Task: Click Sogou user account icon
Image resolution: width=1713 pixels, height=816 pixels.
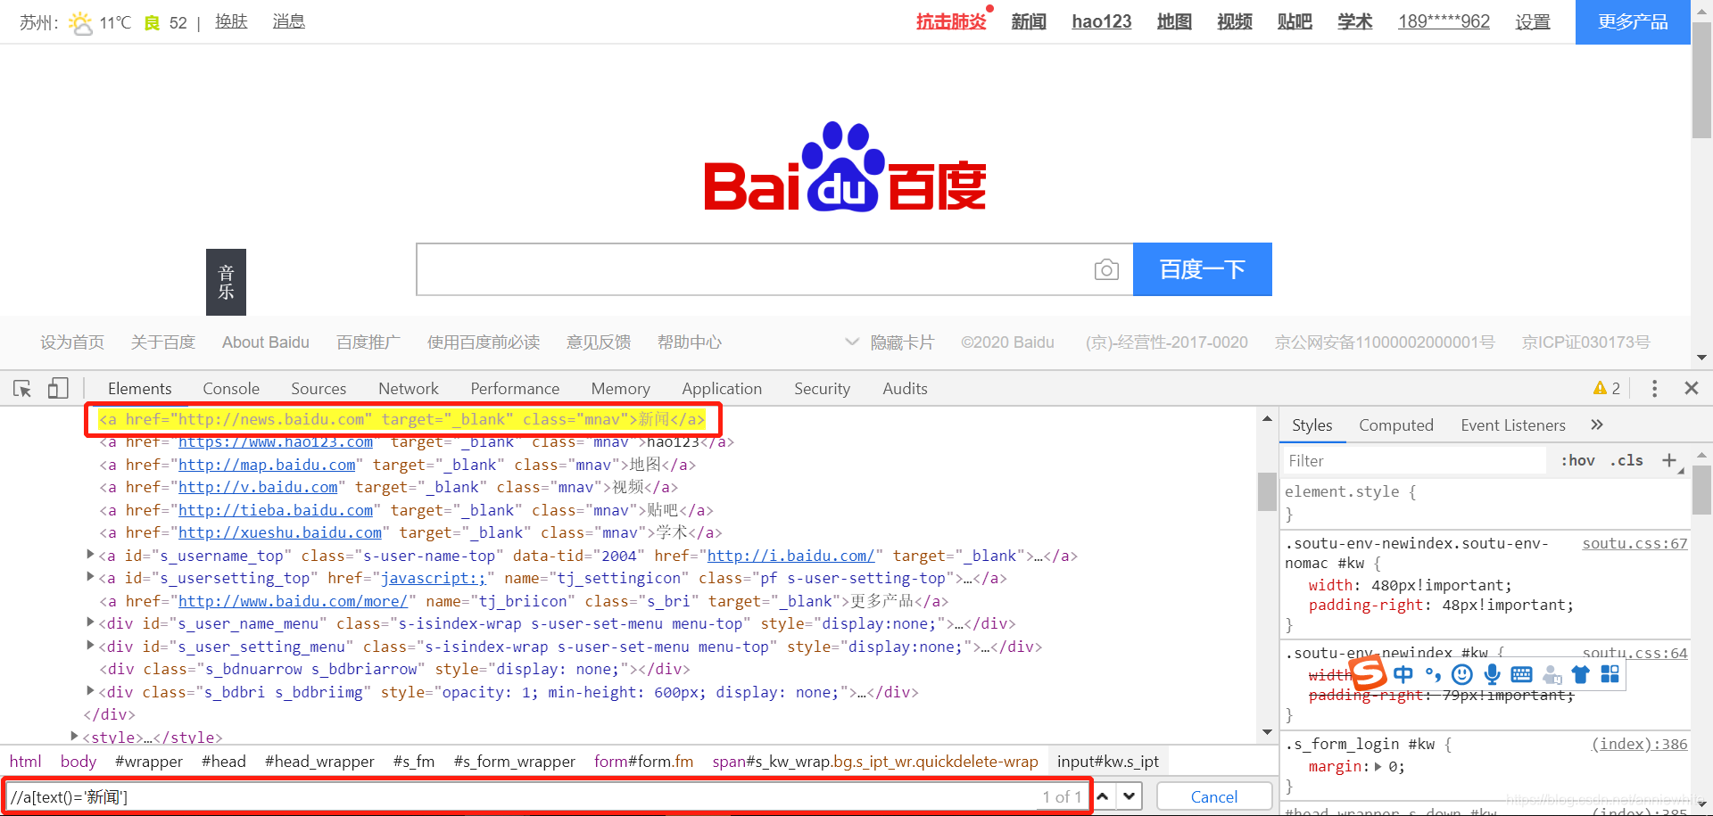Action: point(1552,675)
